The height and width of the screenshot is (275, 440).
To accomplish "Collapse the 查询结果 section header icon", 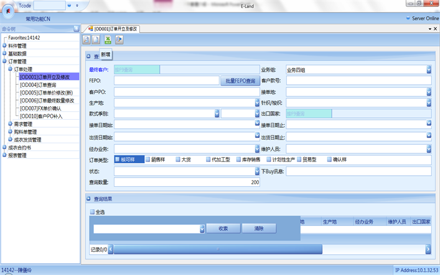I will 88,199.
